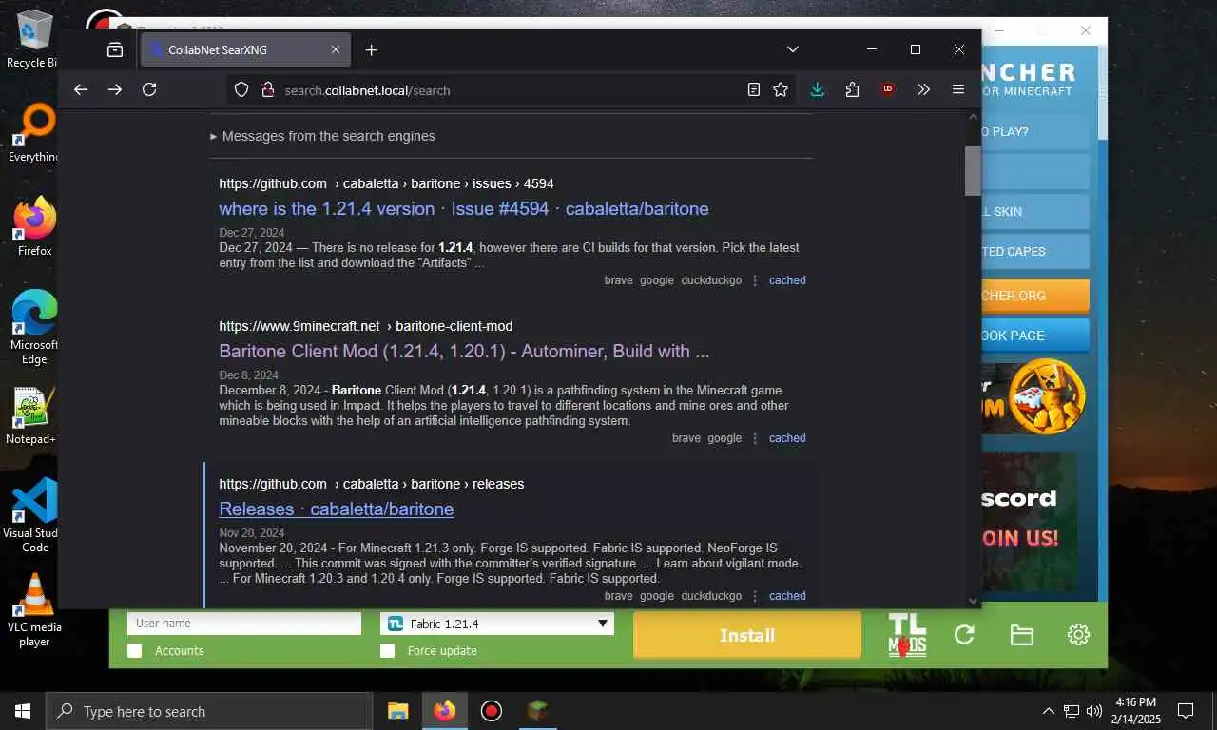
Task: Switch to CollabNet SearXNG tab
Action: coord(245,49)
